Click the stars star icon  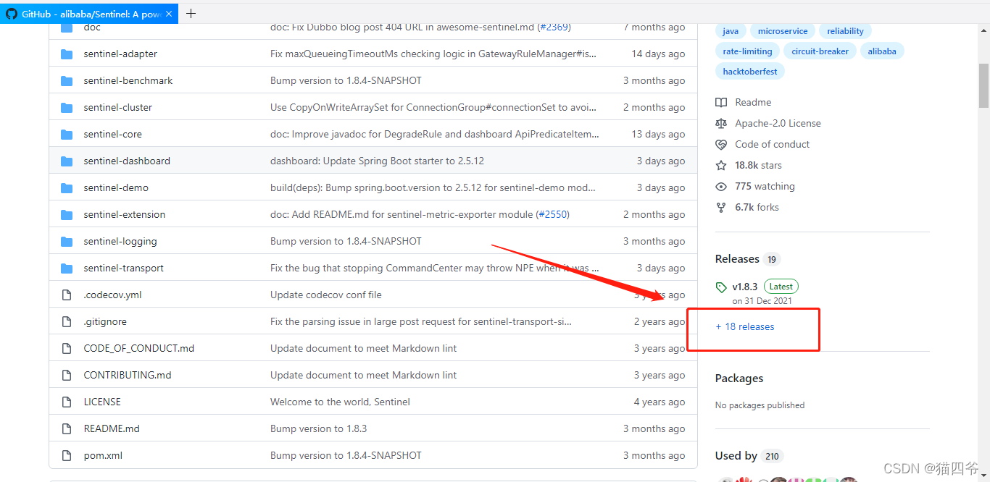coord(721,166)
